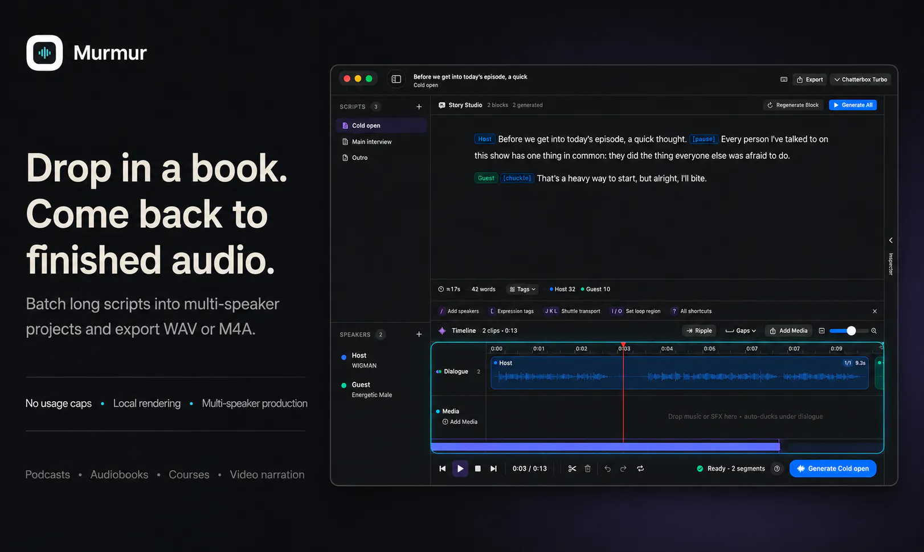Click the Host 32 word count
The height and width of the screenshot is (552, 924).
point(562,289)
